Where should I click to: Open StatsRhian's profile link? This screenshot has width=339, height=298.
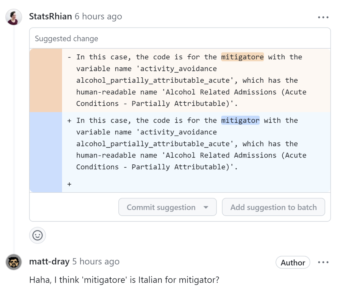tap(51, 16)
